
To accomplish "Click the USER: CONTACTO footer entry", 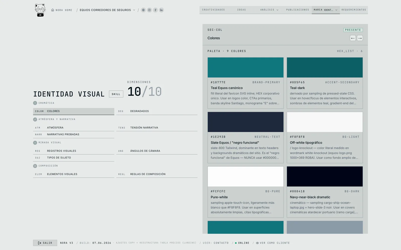I will point(216,243).
